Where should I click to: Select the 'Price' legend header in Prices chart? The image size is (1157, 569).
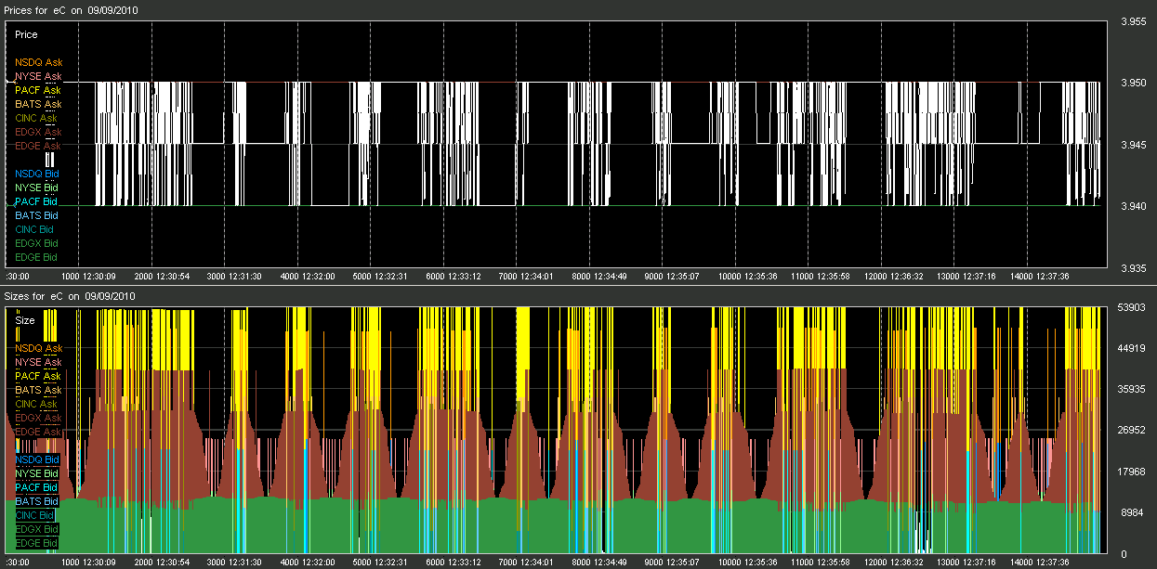(27, 34)
